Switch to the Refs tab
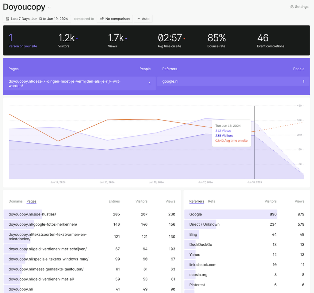The image size is (314, 293). click(212, 201)
